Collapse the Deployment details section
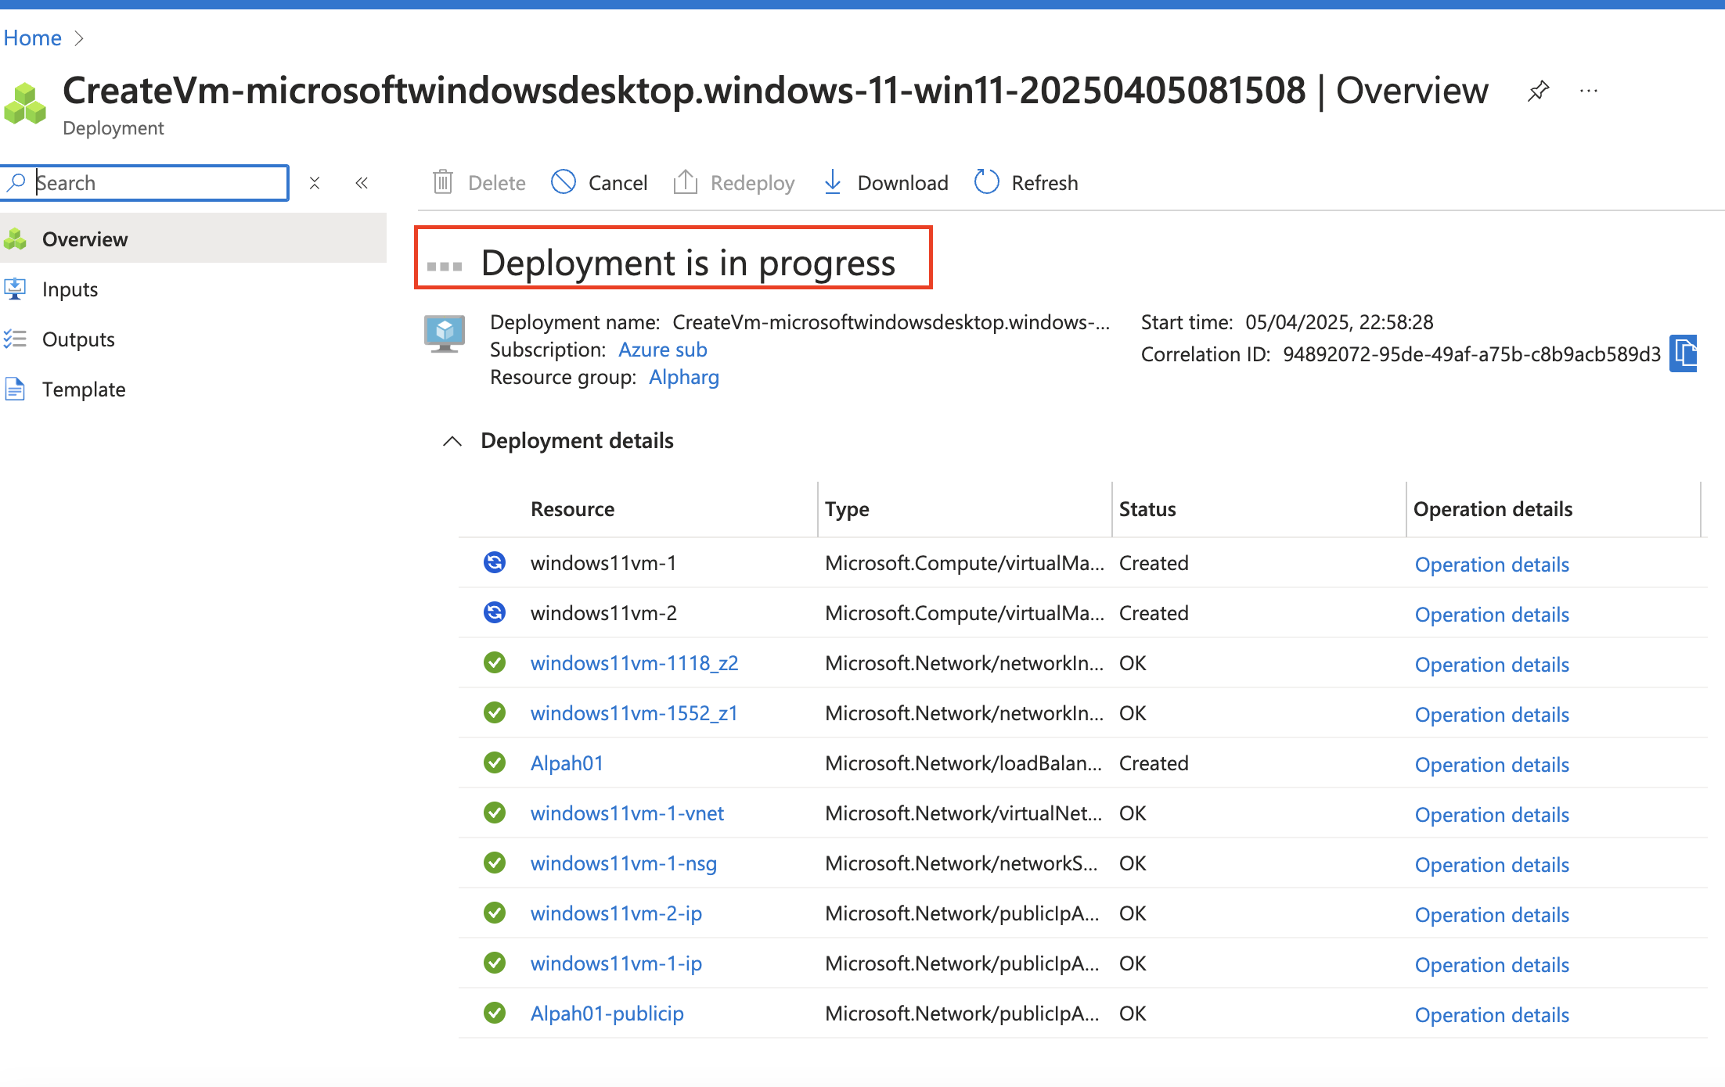The width and height of the screenshot is (1725, 1087). [x=452, y=441]
